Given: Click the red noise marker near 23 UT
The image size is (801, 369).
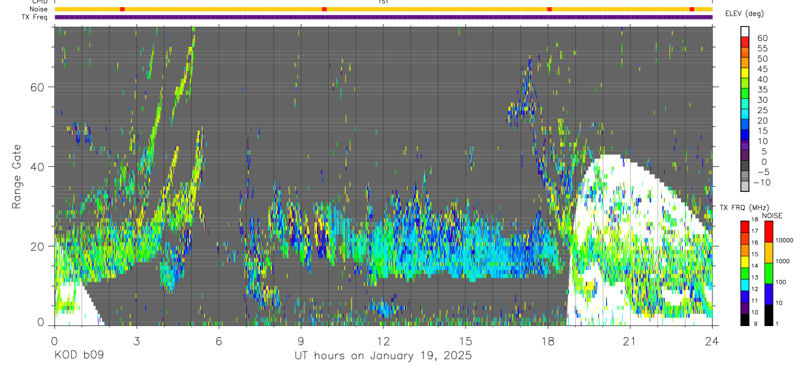Looking at the screenshot, I should click(691, 9).
